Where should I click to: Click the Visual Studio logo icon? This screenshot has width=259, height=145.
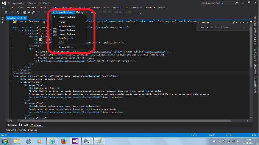(4, 3)
